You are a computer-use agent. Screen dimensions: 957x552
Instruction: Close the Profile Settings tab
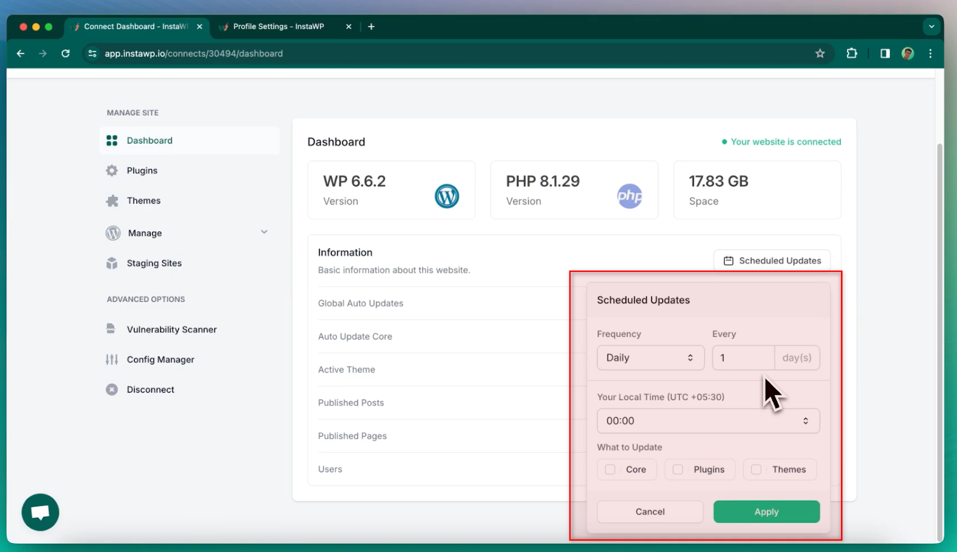(349, 27)
